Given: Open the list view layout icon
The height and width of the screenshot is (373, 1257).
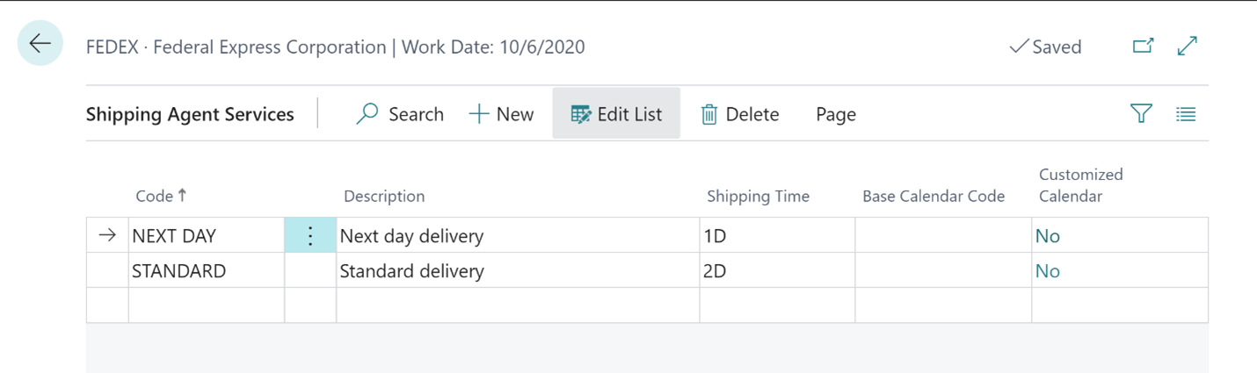Looking at the screenshot, I should [1186, 113].
